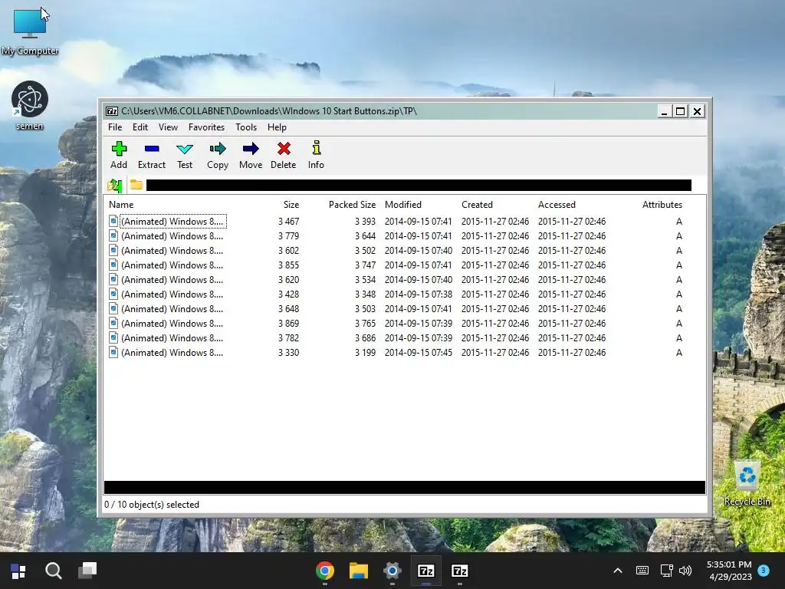
Task: Open Settings gear on taskbar
Action: pos(392,571)
